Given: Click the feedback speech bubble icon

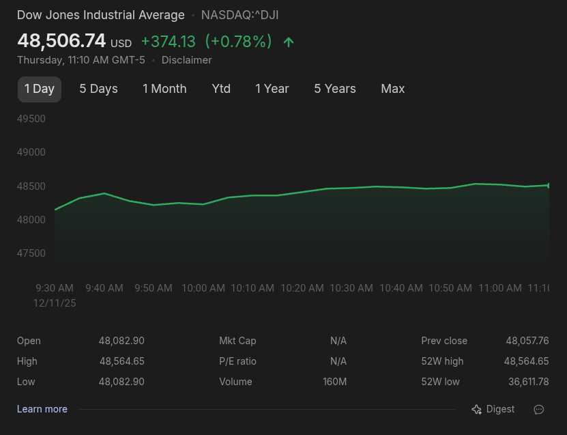Looking at the screenshot, I should pos(538,410).
